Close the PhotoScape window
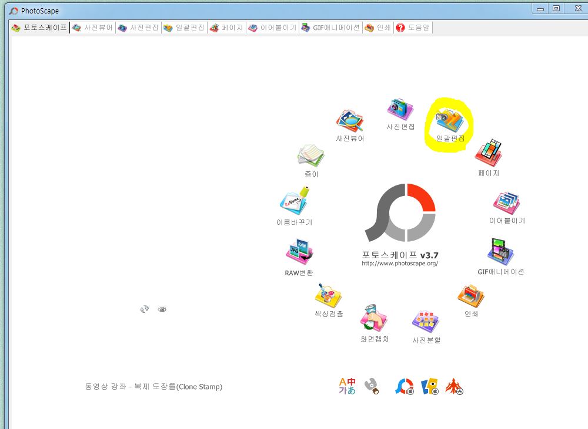This screenshot has height=429, width=588. [578, 9]
